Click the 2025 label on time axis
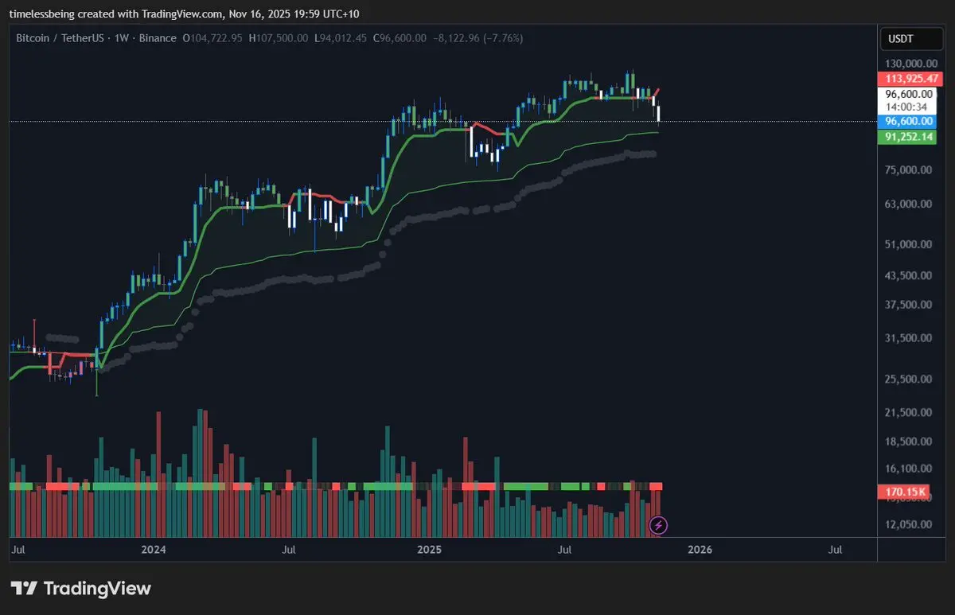 point(429,550)
